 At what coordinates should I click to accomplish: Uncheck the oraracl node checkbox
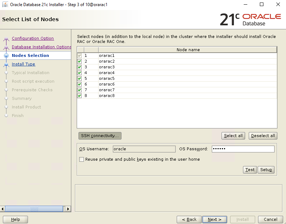(x=79, y=55)
